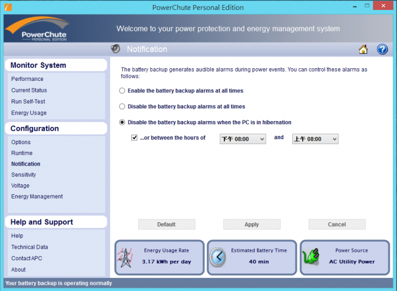Select Disable battery backup alarms at all times
Viewport: 397px width, 291px height.
point(122,107)
